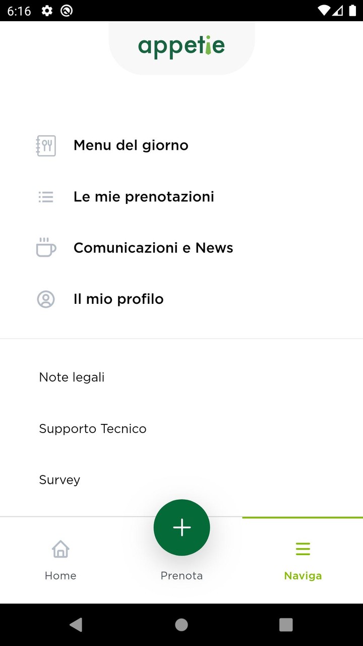
Task: Open Comunicazioni e News
Action: [153, 248]
